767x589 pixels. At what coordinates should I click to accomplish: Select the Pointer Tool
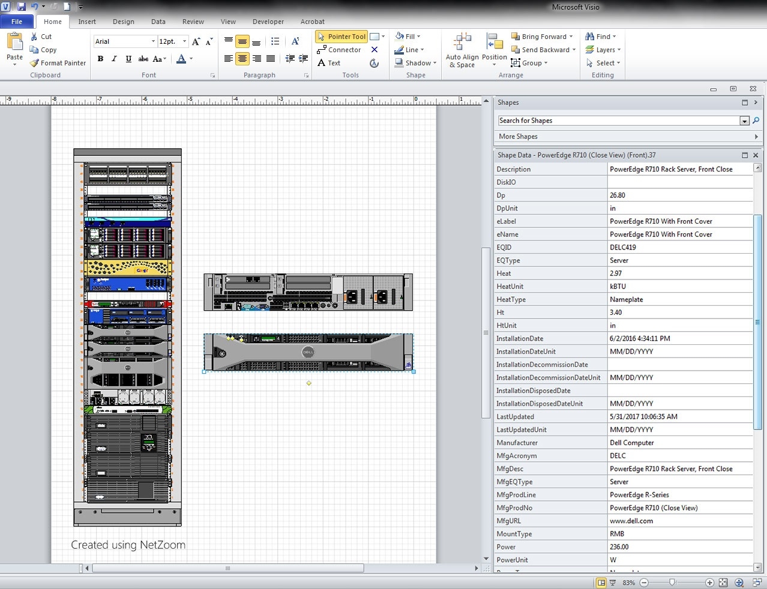(x=341, y=37)
